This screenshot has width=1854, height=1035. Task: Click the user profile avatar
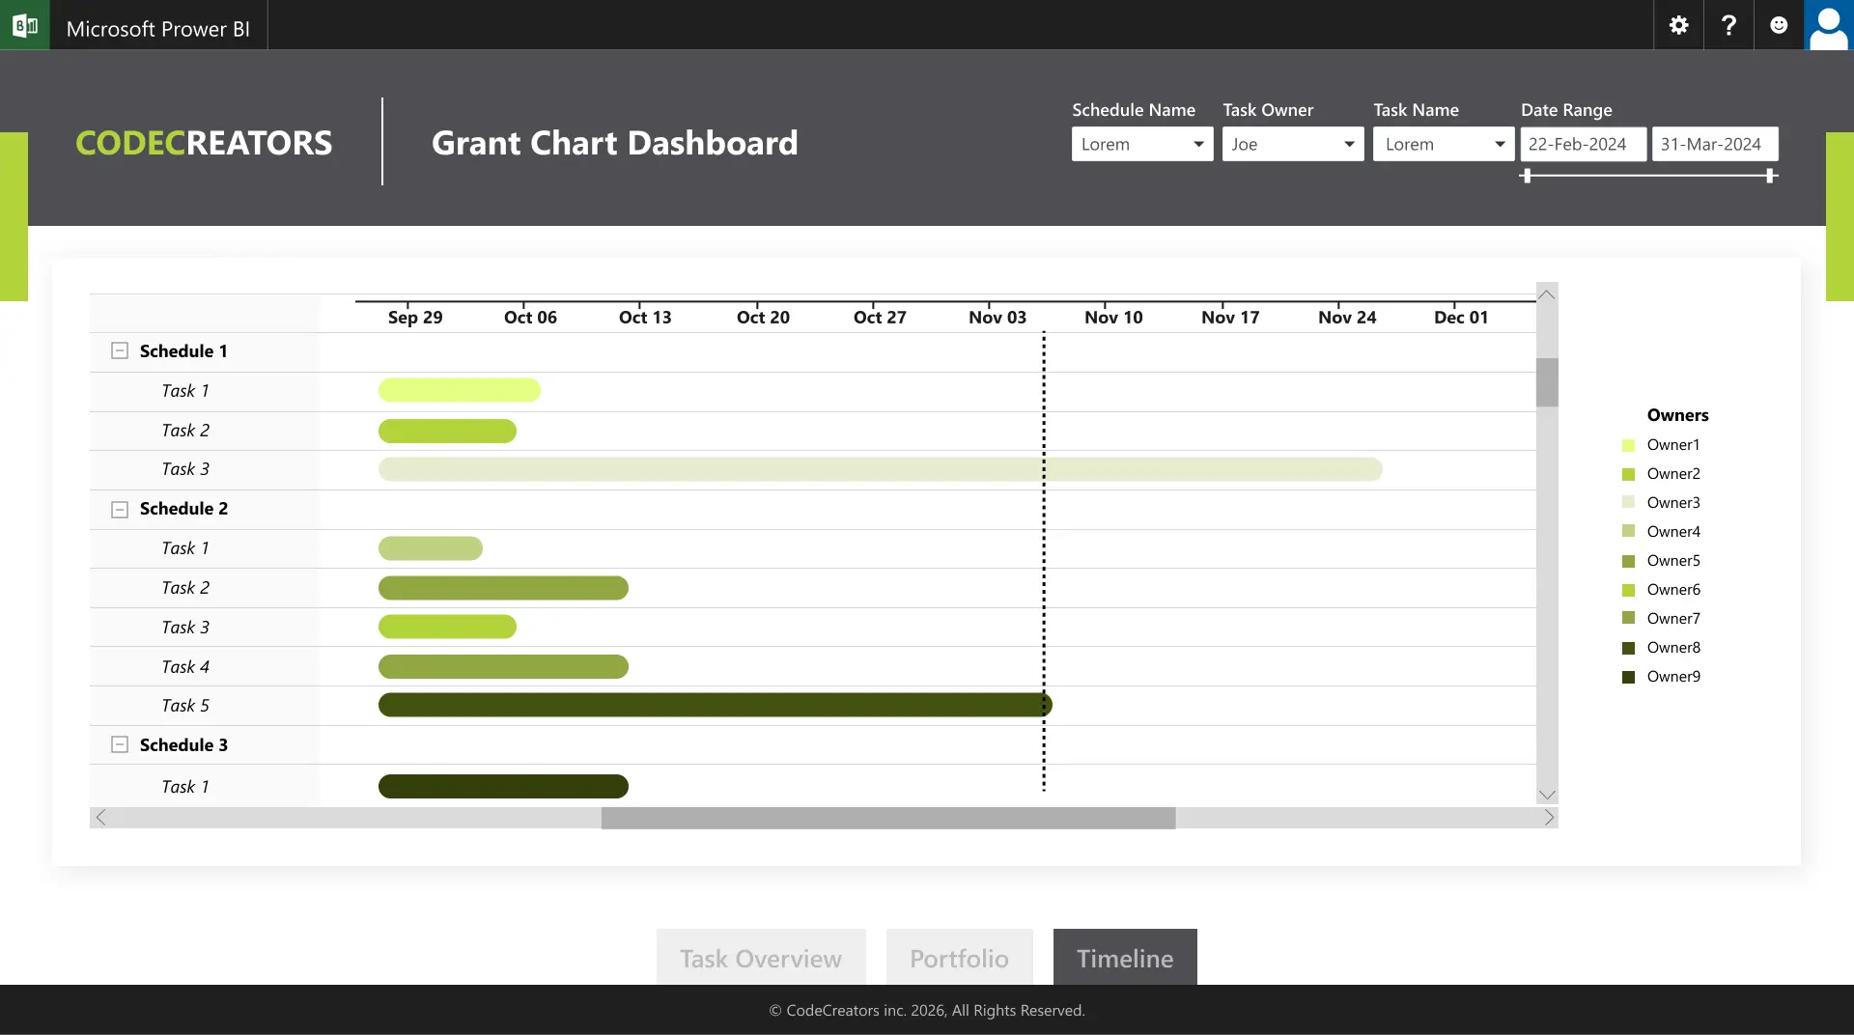click(x=1829, y=26)
